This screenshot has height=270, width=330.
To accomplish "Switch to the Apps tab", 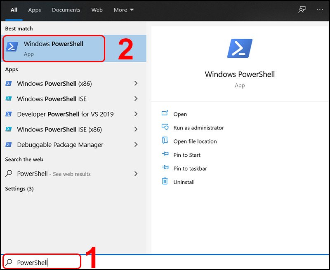I will tap(34, 10).
